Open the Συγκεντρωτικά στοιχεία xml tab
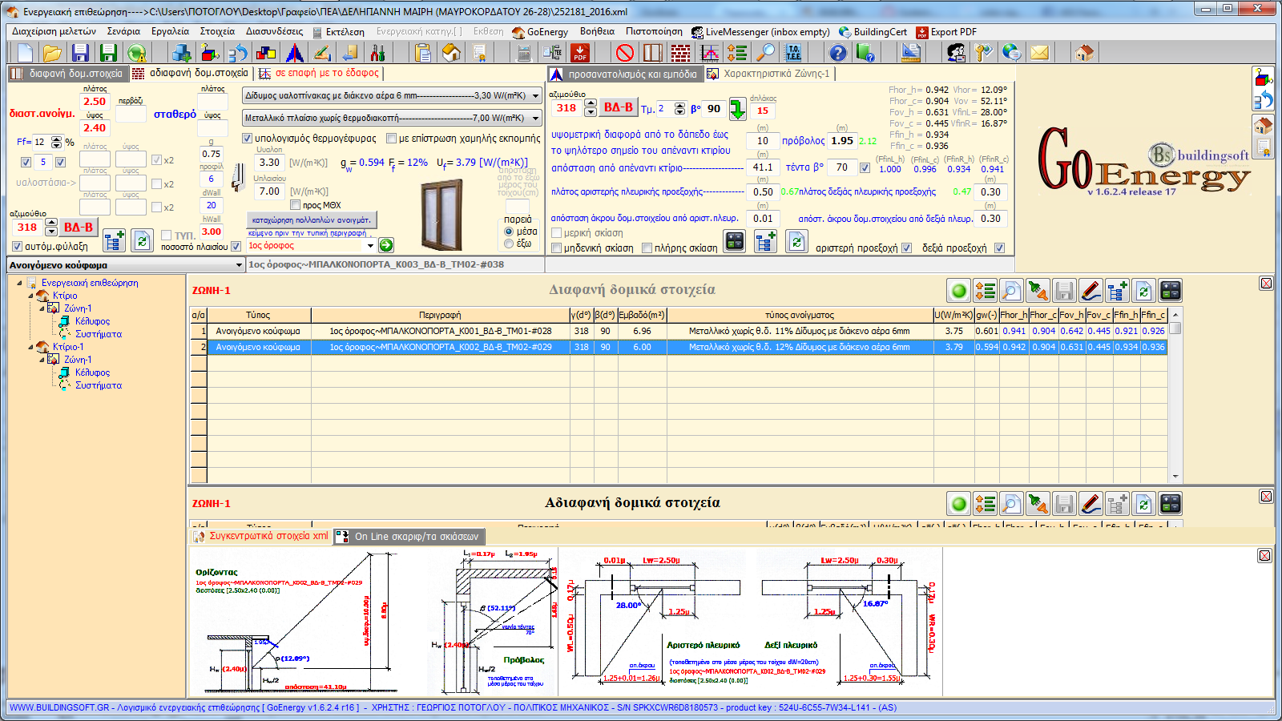The image size is (1282, 721). click(261, 536)
